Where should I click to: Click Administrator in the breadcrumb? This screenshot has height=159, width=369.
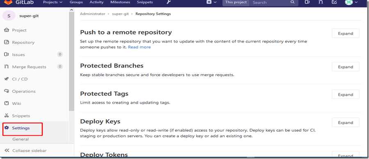[93, 14]
